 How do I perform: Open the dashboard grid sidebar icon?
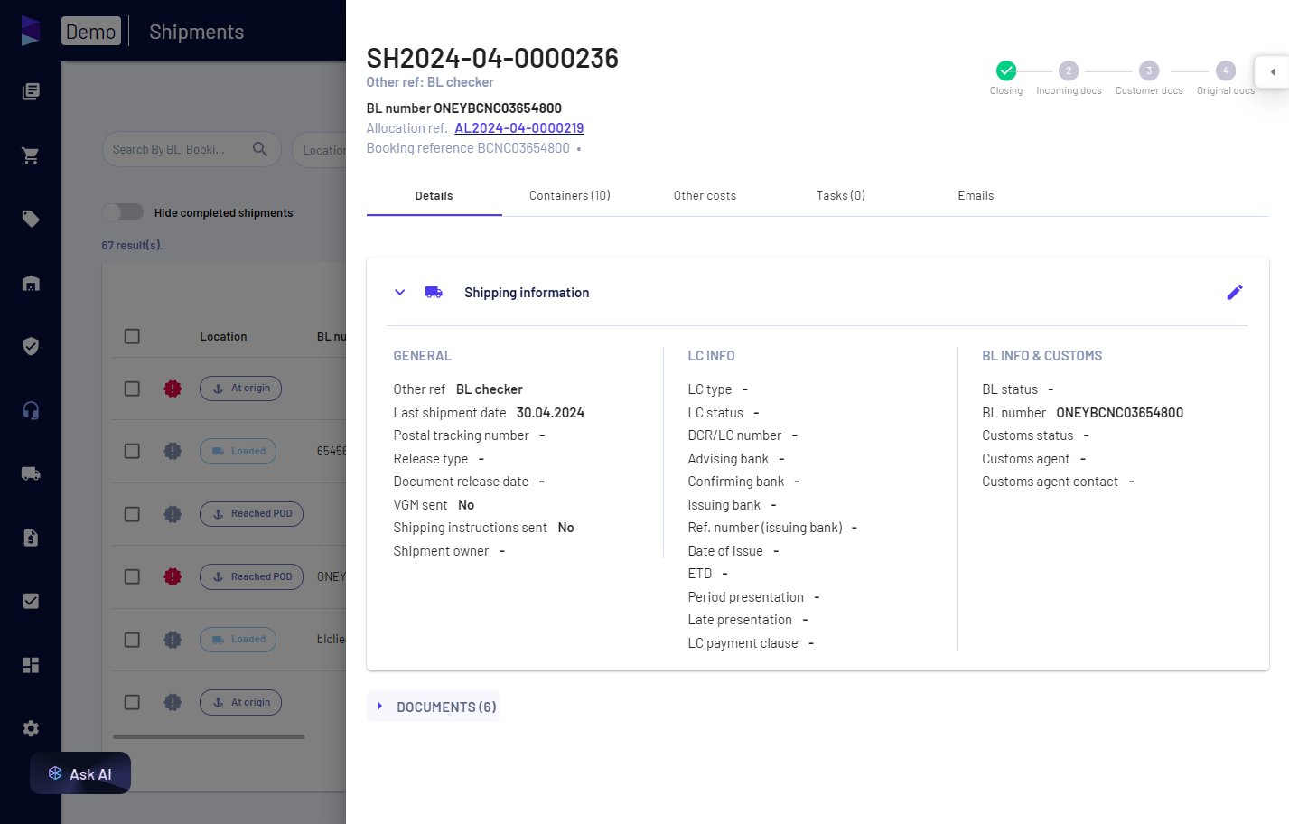click(x=31, y=665)
